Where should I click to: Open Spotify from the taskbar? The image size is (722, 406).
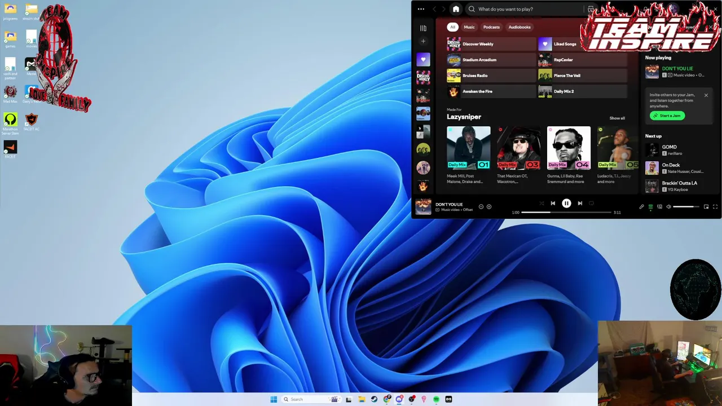tap(437, 399)
